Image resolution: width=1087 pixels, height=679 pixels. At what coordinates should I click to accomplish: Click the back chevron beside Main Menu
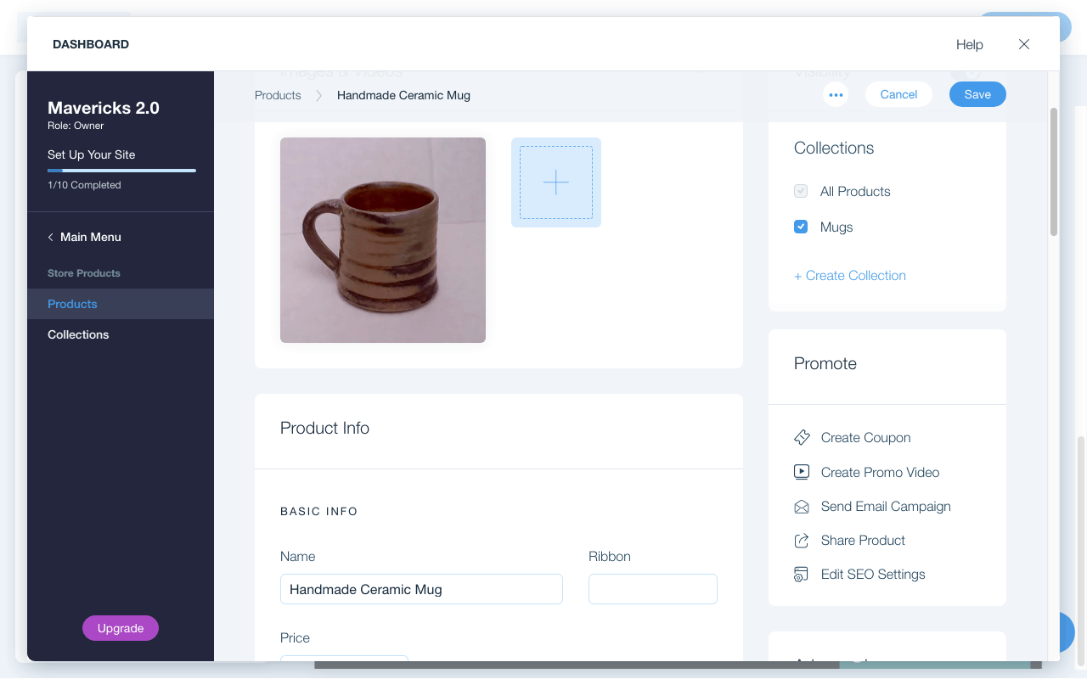(51, 238)
